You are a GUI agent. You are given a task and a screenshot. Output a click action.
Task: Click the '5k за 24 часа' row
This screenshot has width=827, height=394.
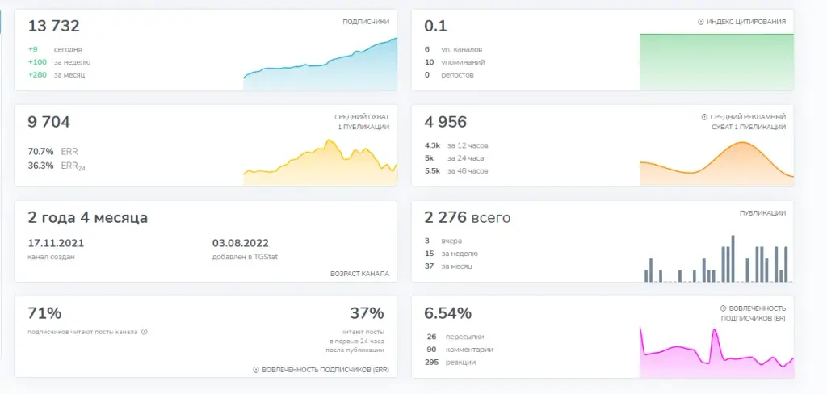pos(454,158)
